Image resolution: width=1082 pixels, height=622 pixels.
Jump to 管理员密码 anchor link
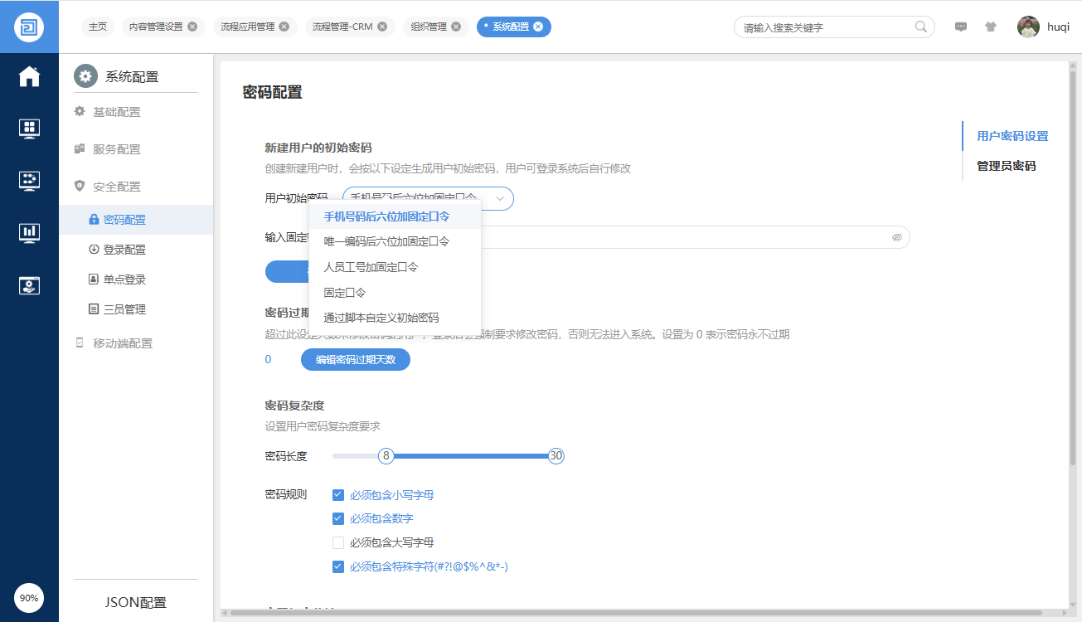1006,166
